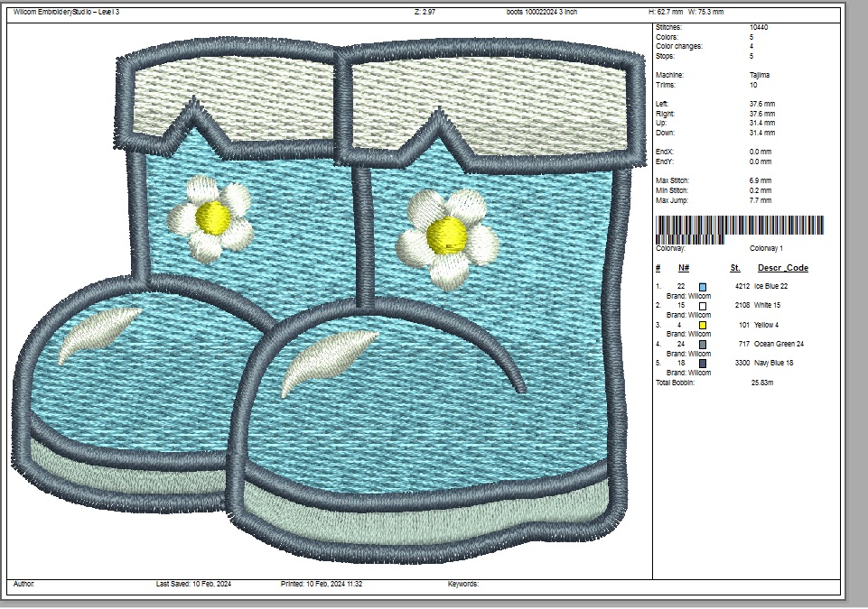Click yellow center of the right flower
The height and width of the screenshot is (609, 868).
(445, 235)
